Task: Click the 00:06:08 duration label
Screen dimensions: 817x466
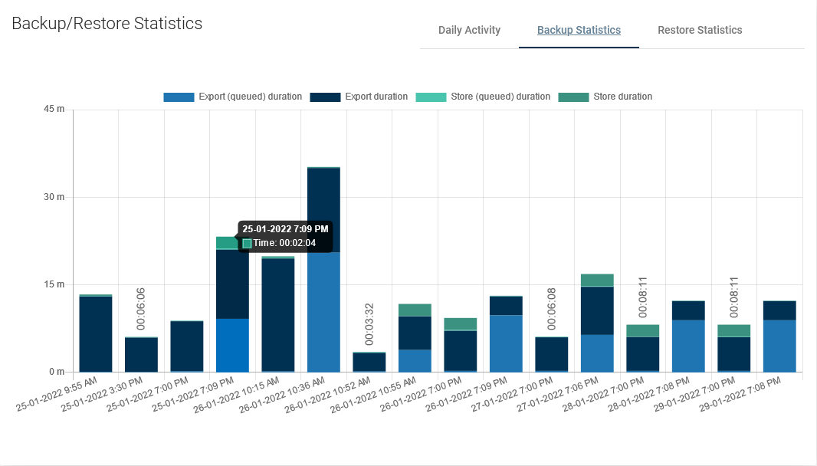Action: coord(552,309)
